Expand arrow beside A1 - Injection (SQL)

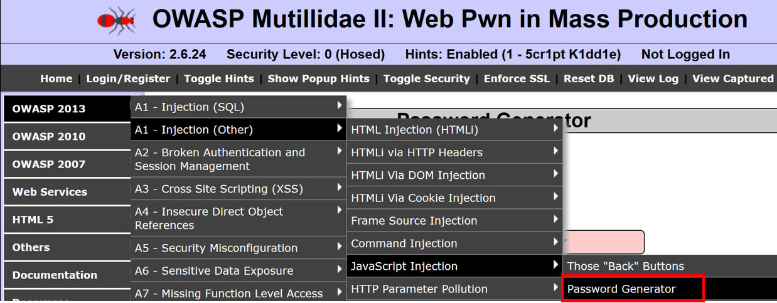click(x=340, y=105)
